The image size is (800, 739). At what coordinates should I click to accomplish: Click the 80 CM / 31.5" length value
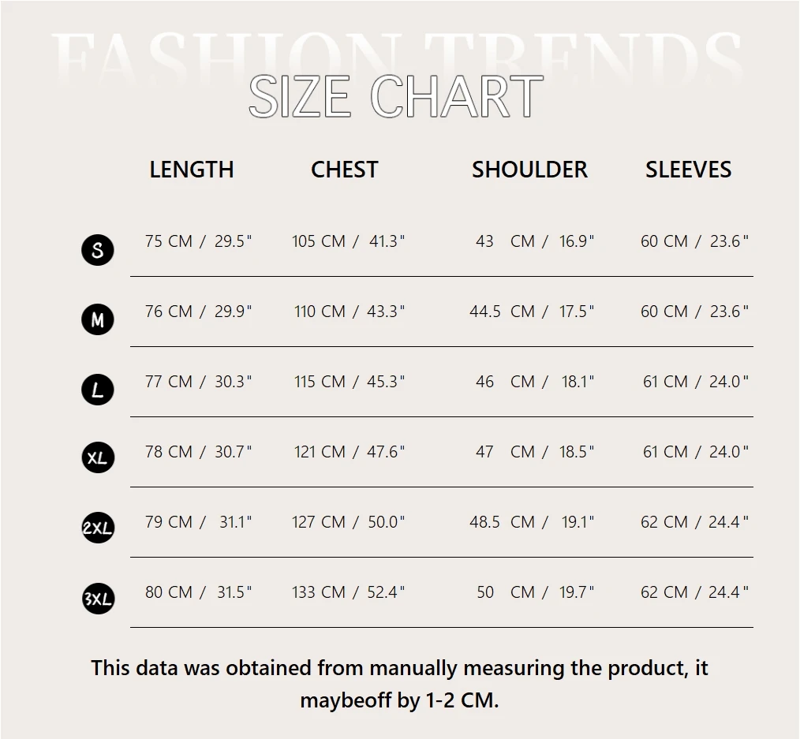coord(199,592)
